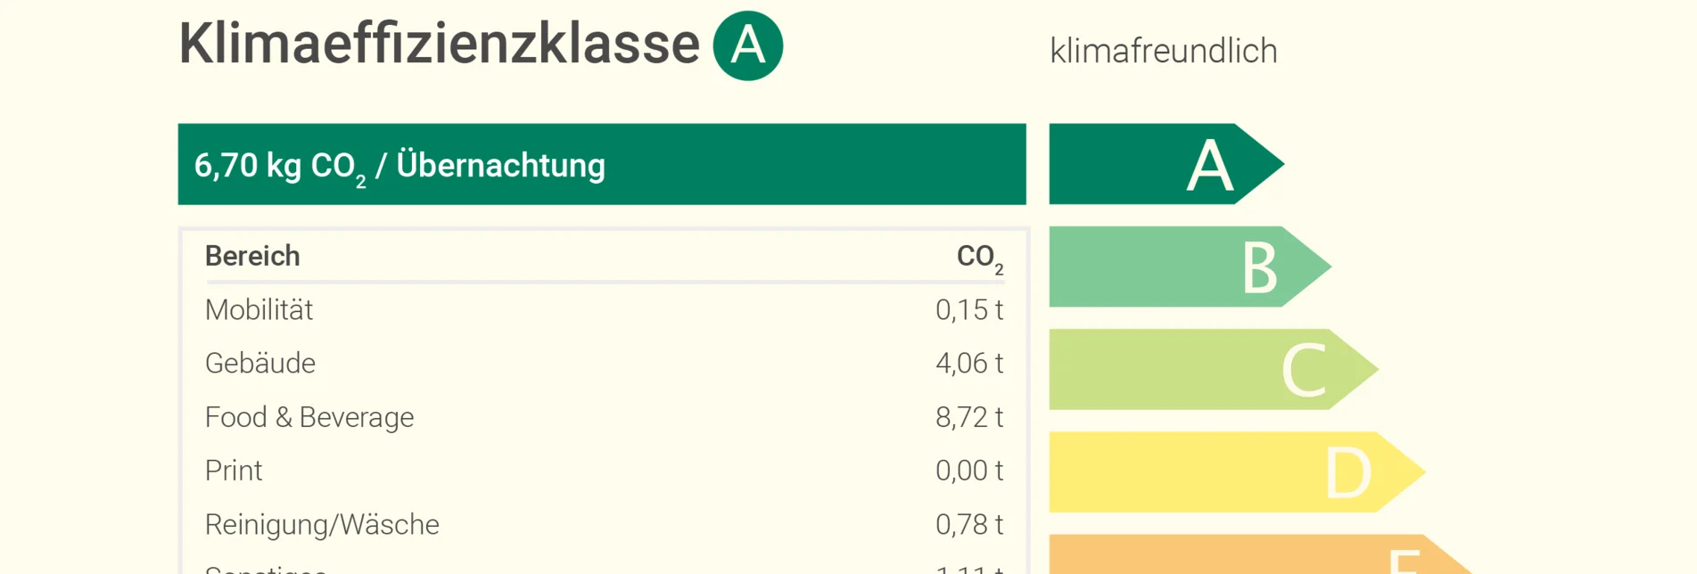The height and width of the screenshot is (574, 1697).
Task: Select the Mobilität row label
Action: (259, 309)
